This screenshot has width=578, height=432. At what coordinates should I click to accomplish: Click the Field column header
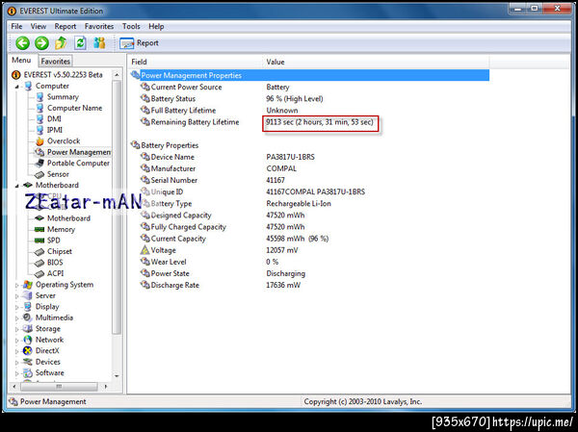point(196,62)
